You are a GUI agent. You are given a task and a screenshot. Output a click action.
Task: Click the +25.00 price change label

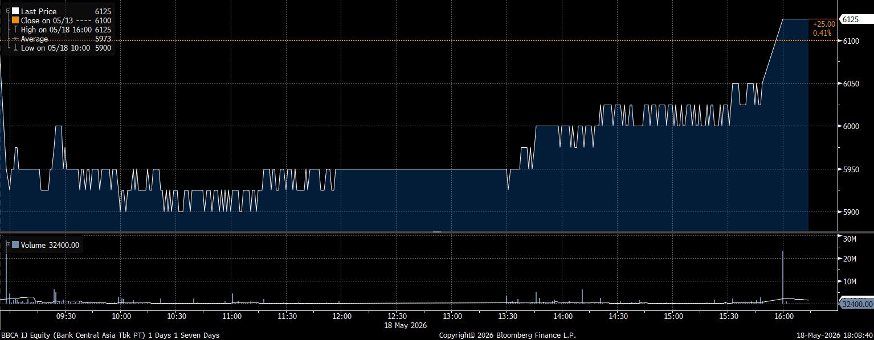pyautogui.click(x=824, y=24)
